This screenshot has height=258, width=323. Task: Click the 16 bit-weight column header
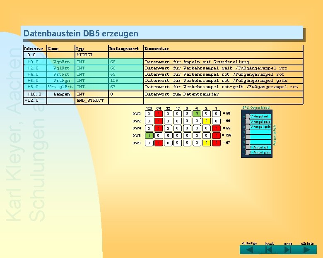[x=178, y=108]
